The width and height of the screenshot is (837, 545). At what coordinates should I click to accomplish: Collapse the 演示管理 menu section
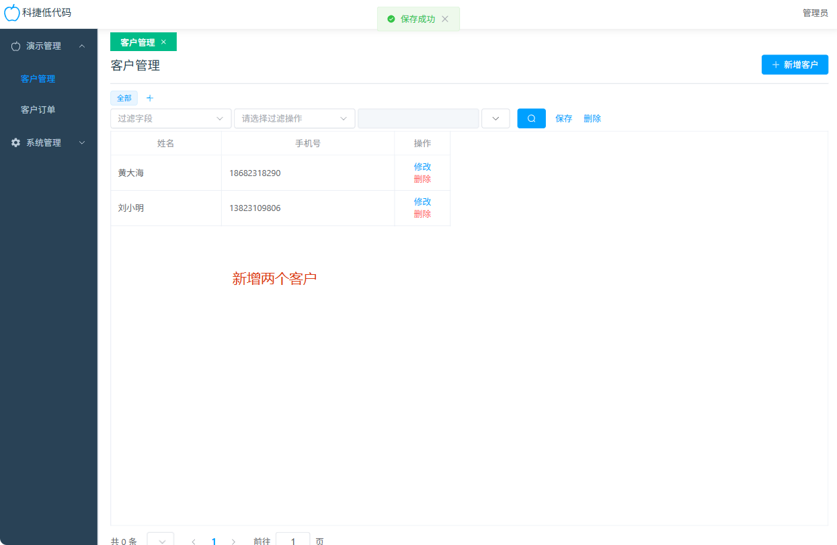(x=82, y=46)
